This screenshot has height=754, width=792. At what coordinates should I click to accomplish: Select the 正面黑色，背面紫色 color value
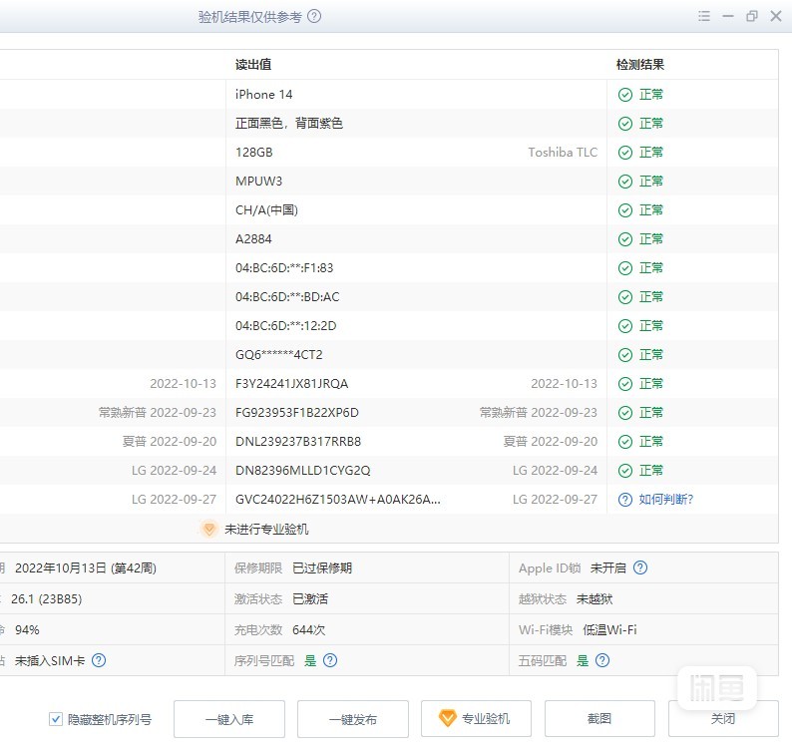(289, 124)
